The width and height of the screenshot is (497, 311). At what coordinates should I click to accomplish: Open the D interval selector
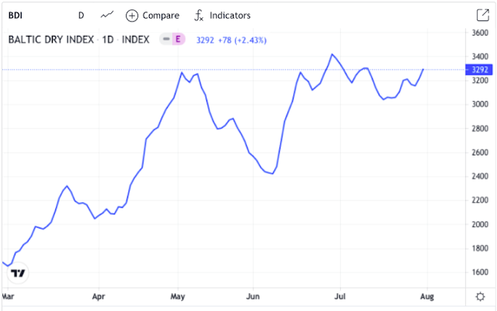pos(81,16)
